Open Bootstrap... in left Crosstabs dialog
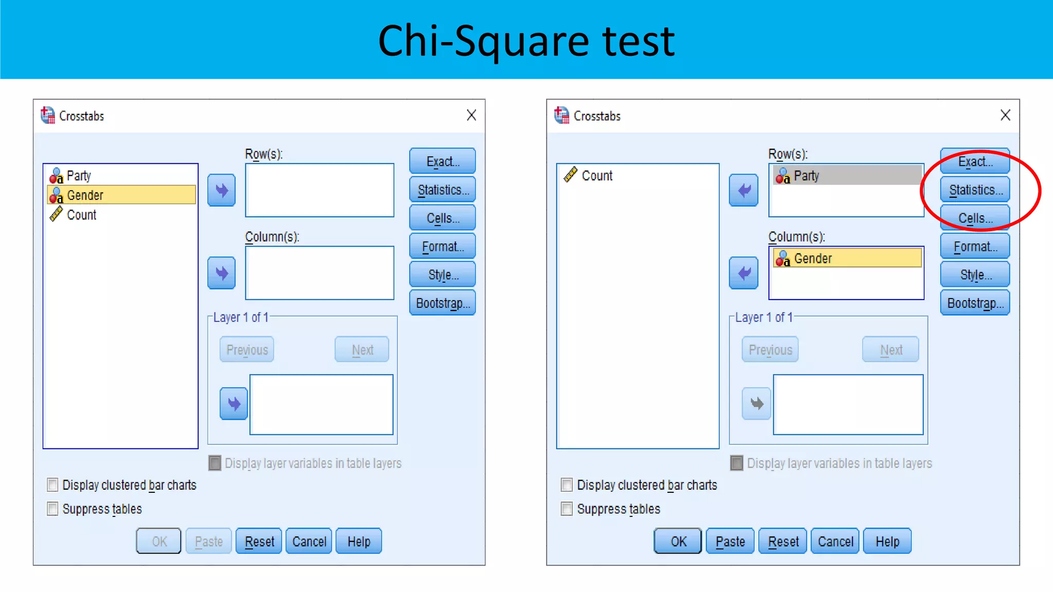This screenshot has width=1053, height=592. pyautogui.click(x=443, y=303)
